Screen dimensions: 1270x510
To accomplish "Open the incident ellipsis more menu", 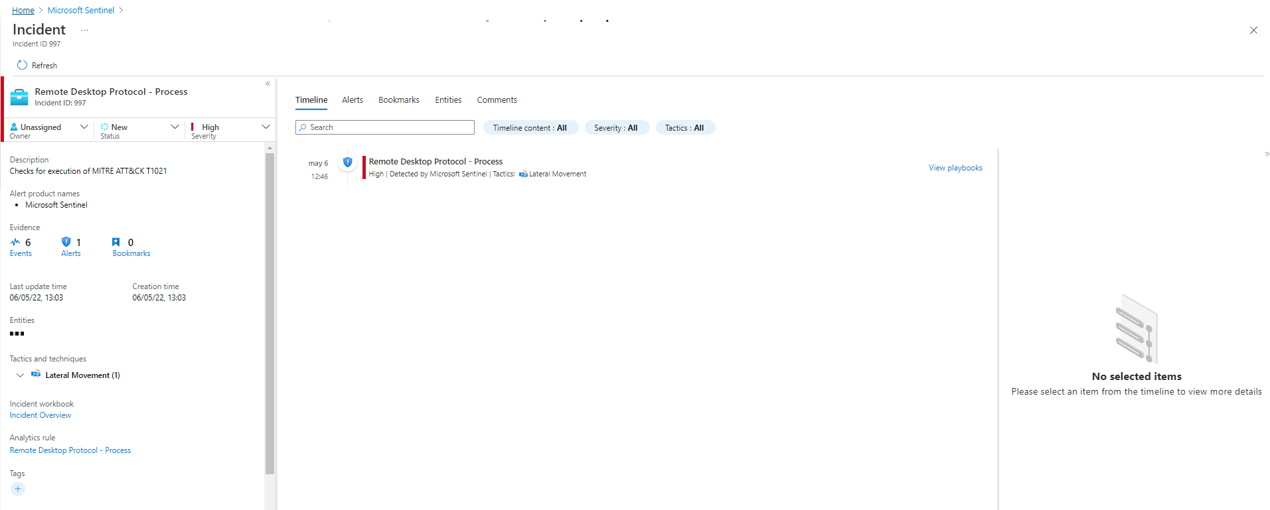I will (x=84, y=30).
